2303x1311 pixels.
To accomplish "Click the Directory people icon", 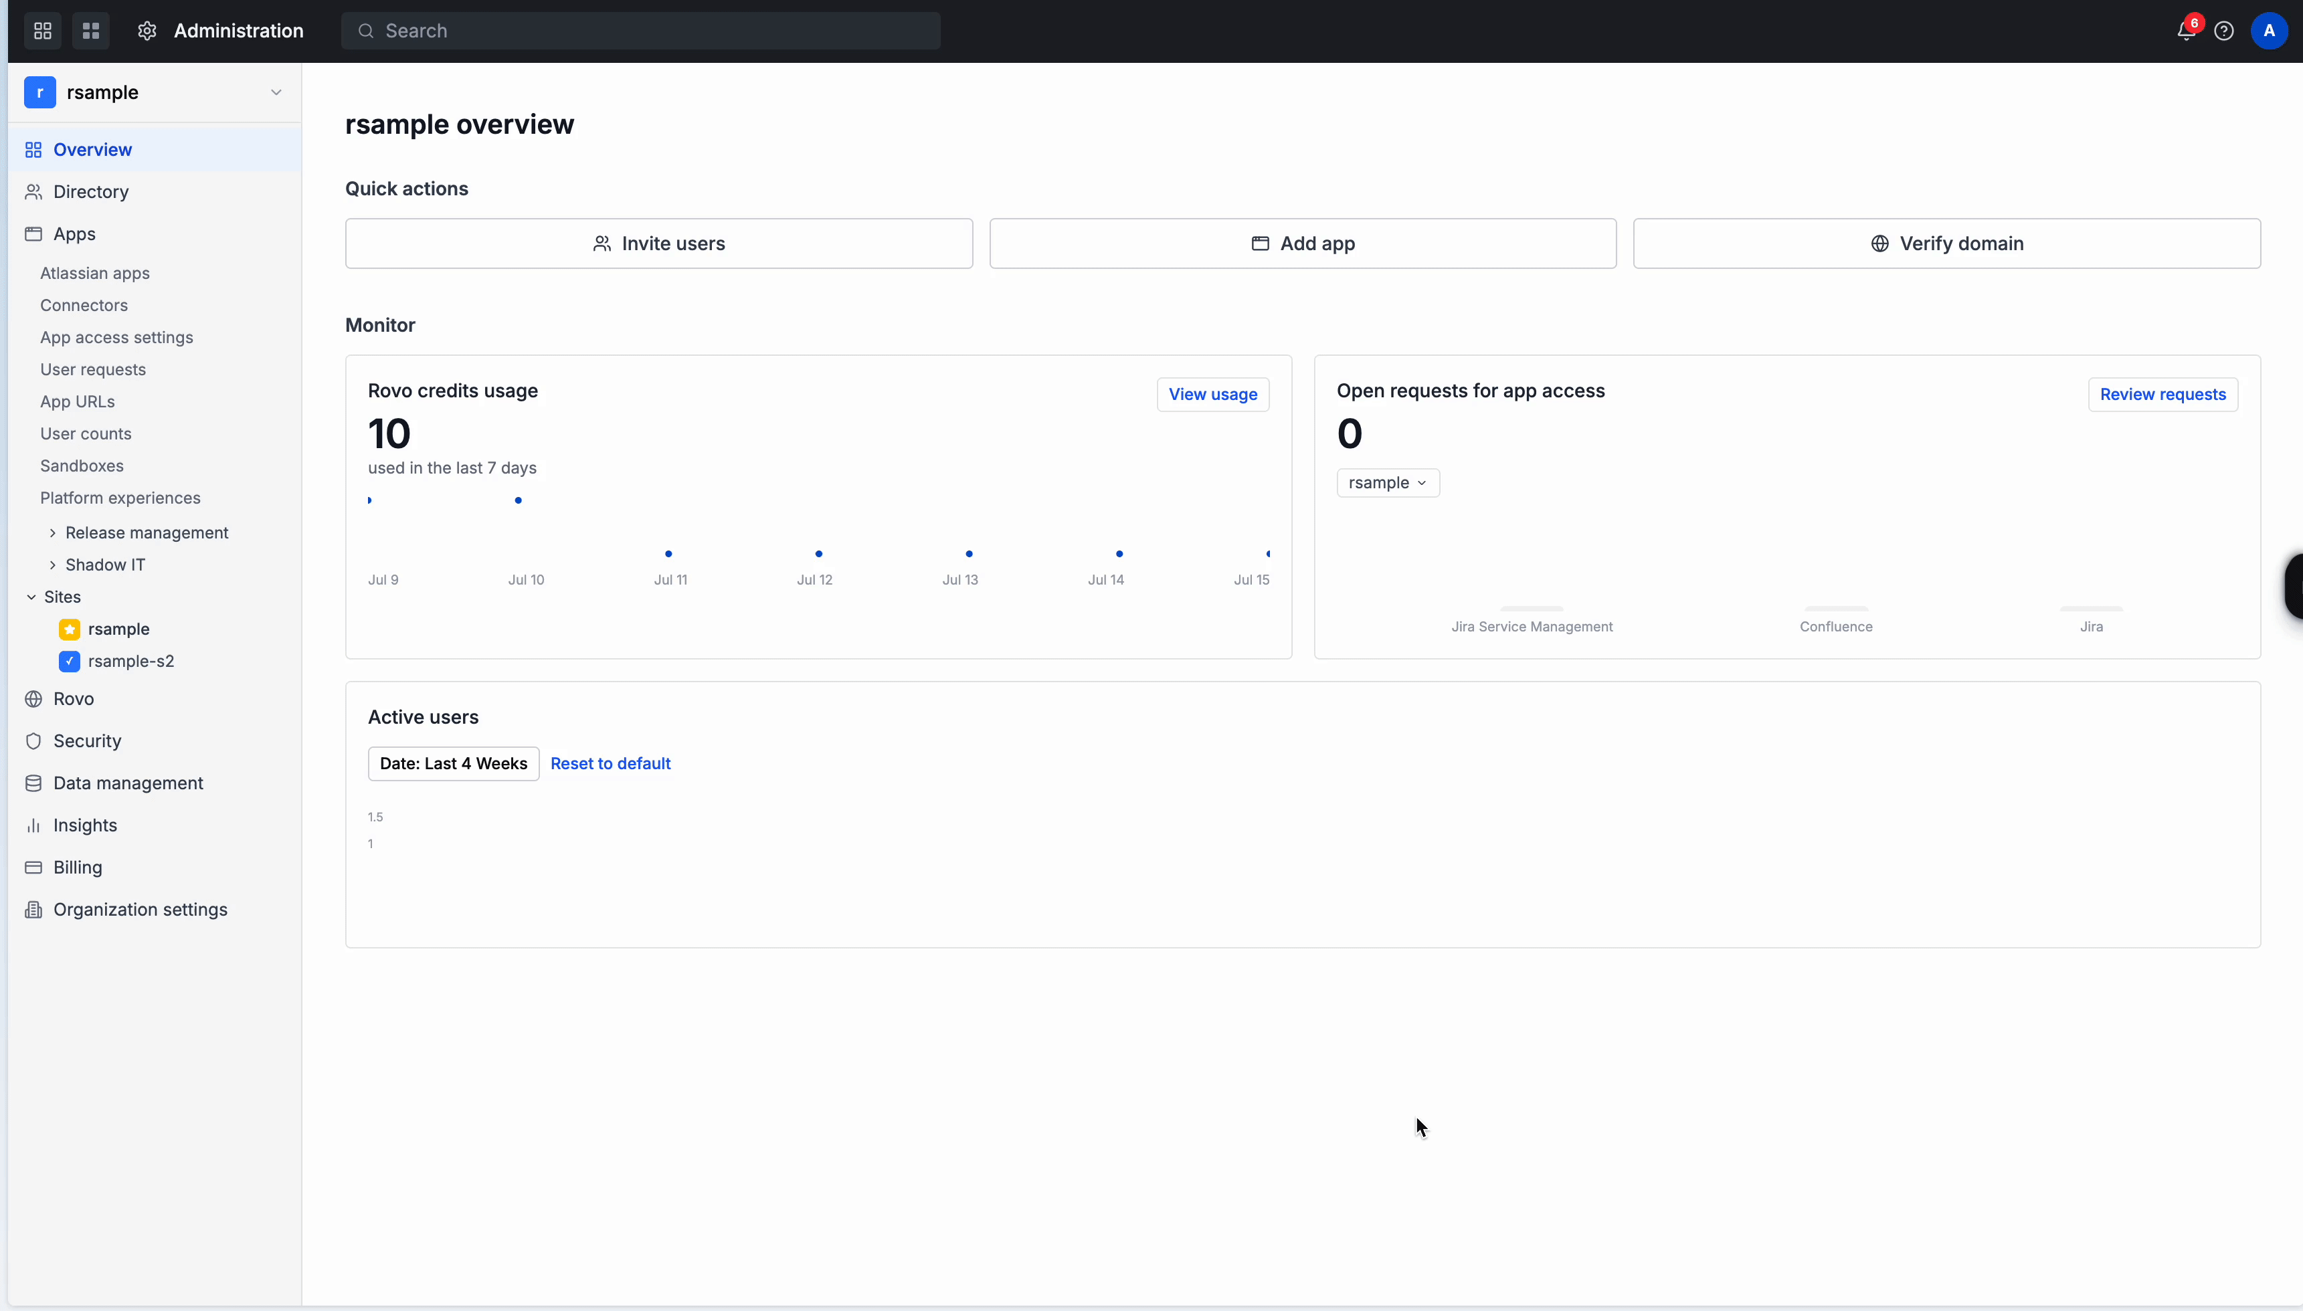I will (x=33, y=192).
